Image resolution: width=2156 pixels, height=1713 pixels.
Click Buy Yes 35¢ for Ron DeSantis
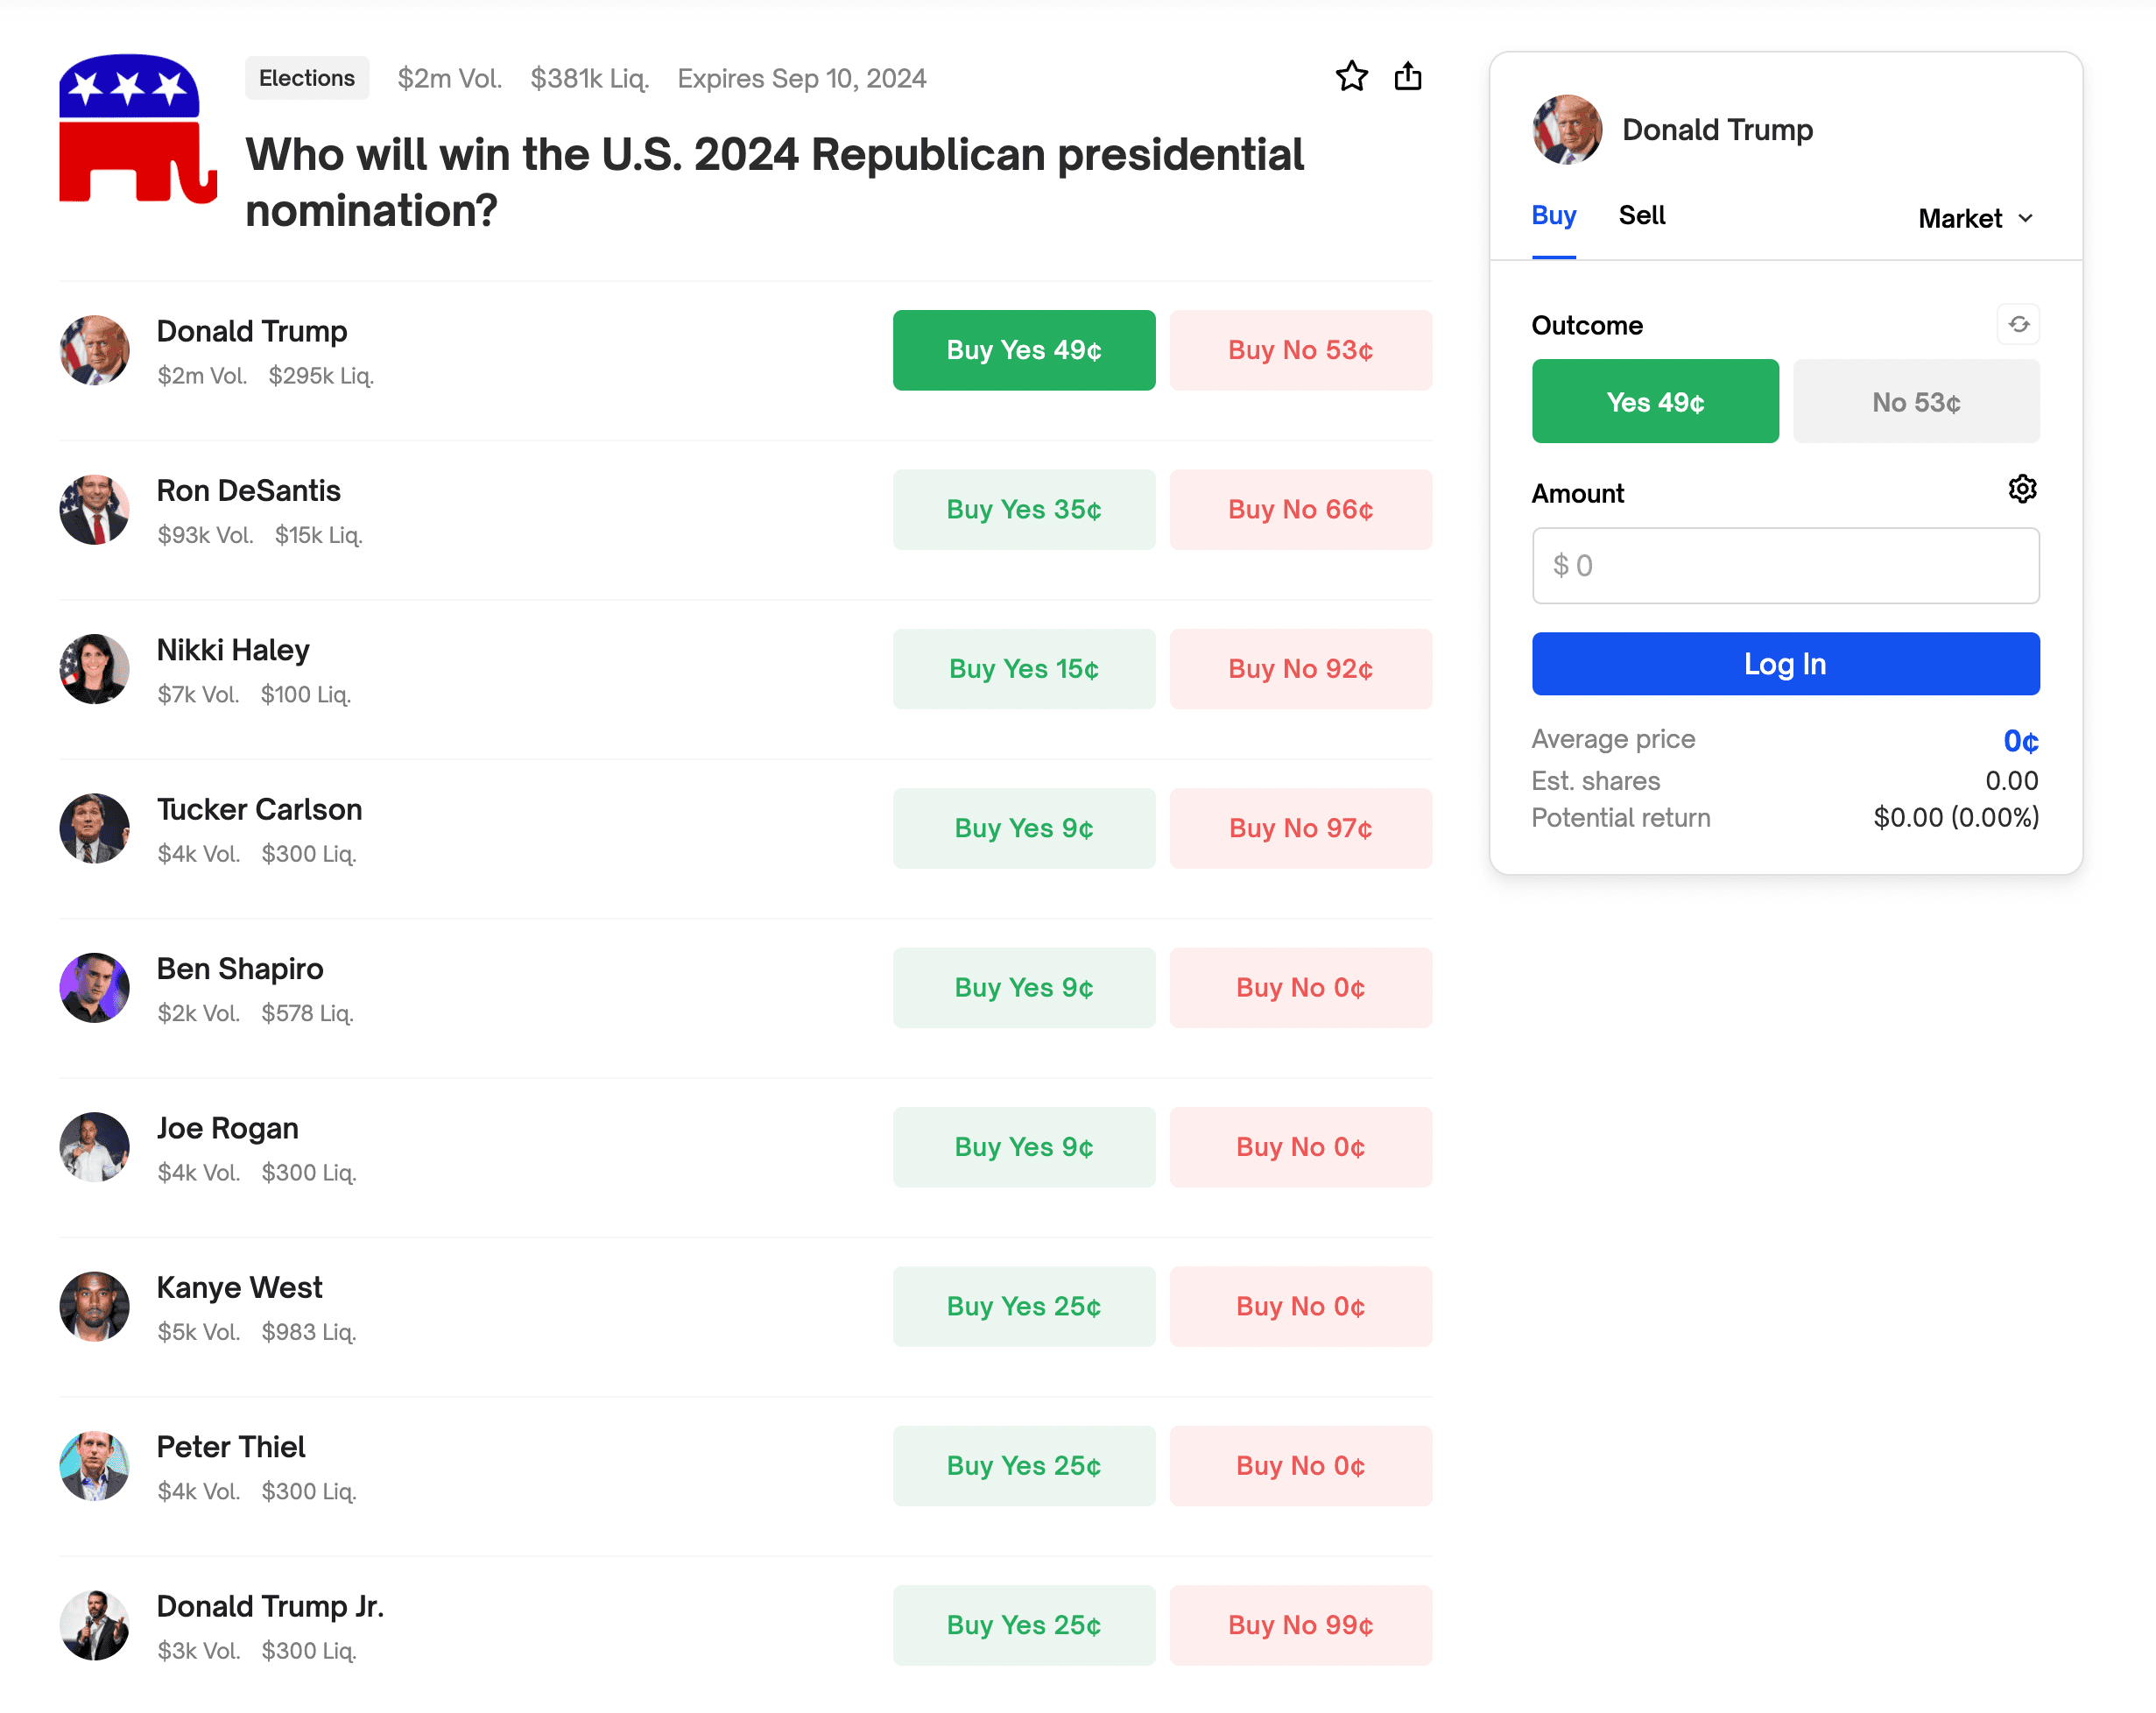click(x=1023, y=510)
